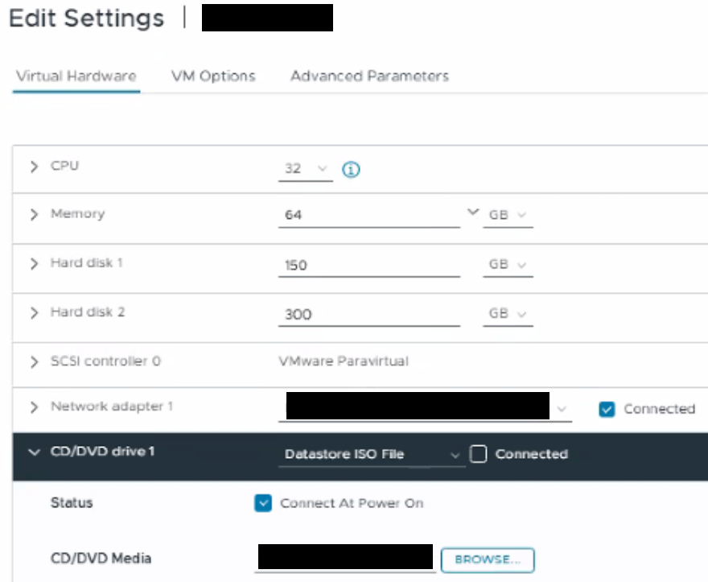Click the Hard disk 2 size field
Screen dimensions: 708x582
click(x=368, y=314)
